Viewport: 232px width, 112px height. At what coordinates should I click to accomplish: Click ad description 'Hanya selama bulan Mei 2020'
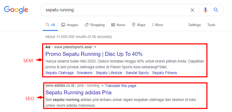tap(124, 64)
